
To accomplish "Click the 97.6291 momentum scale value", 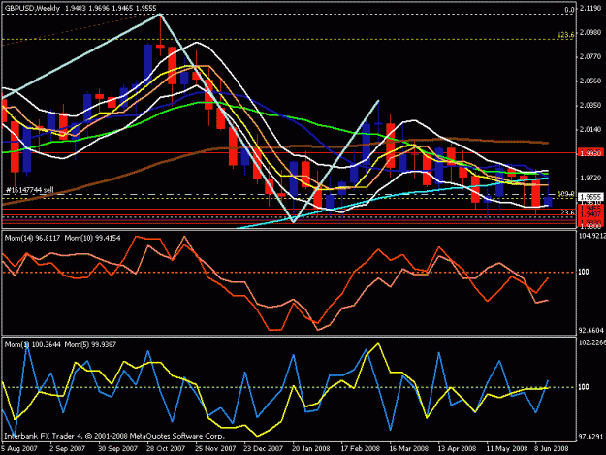I will [590, 438].
